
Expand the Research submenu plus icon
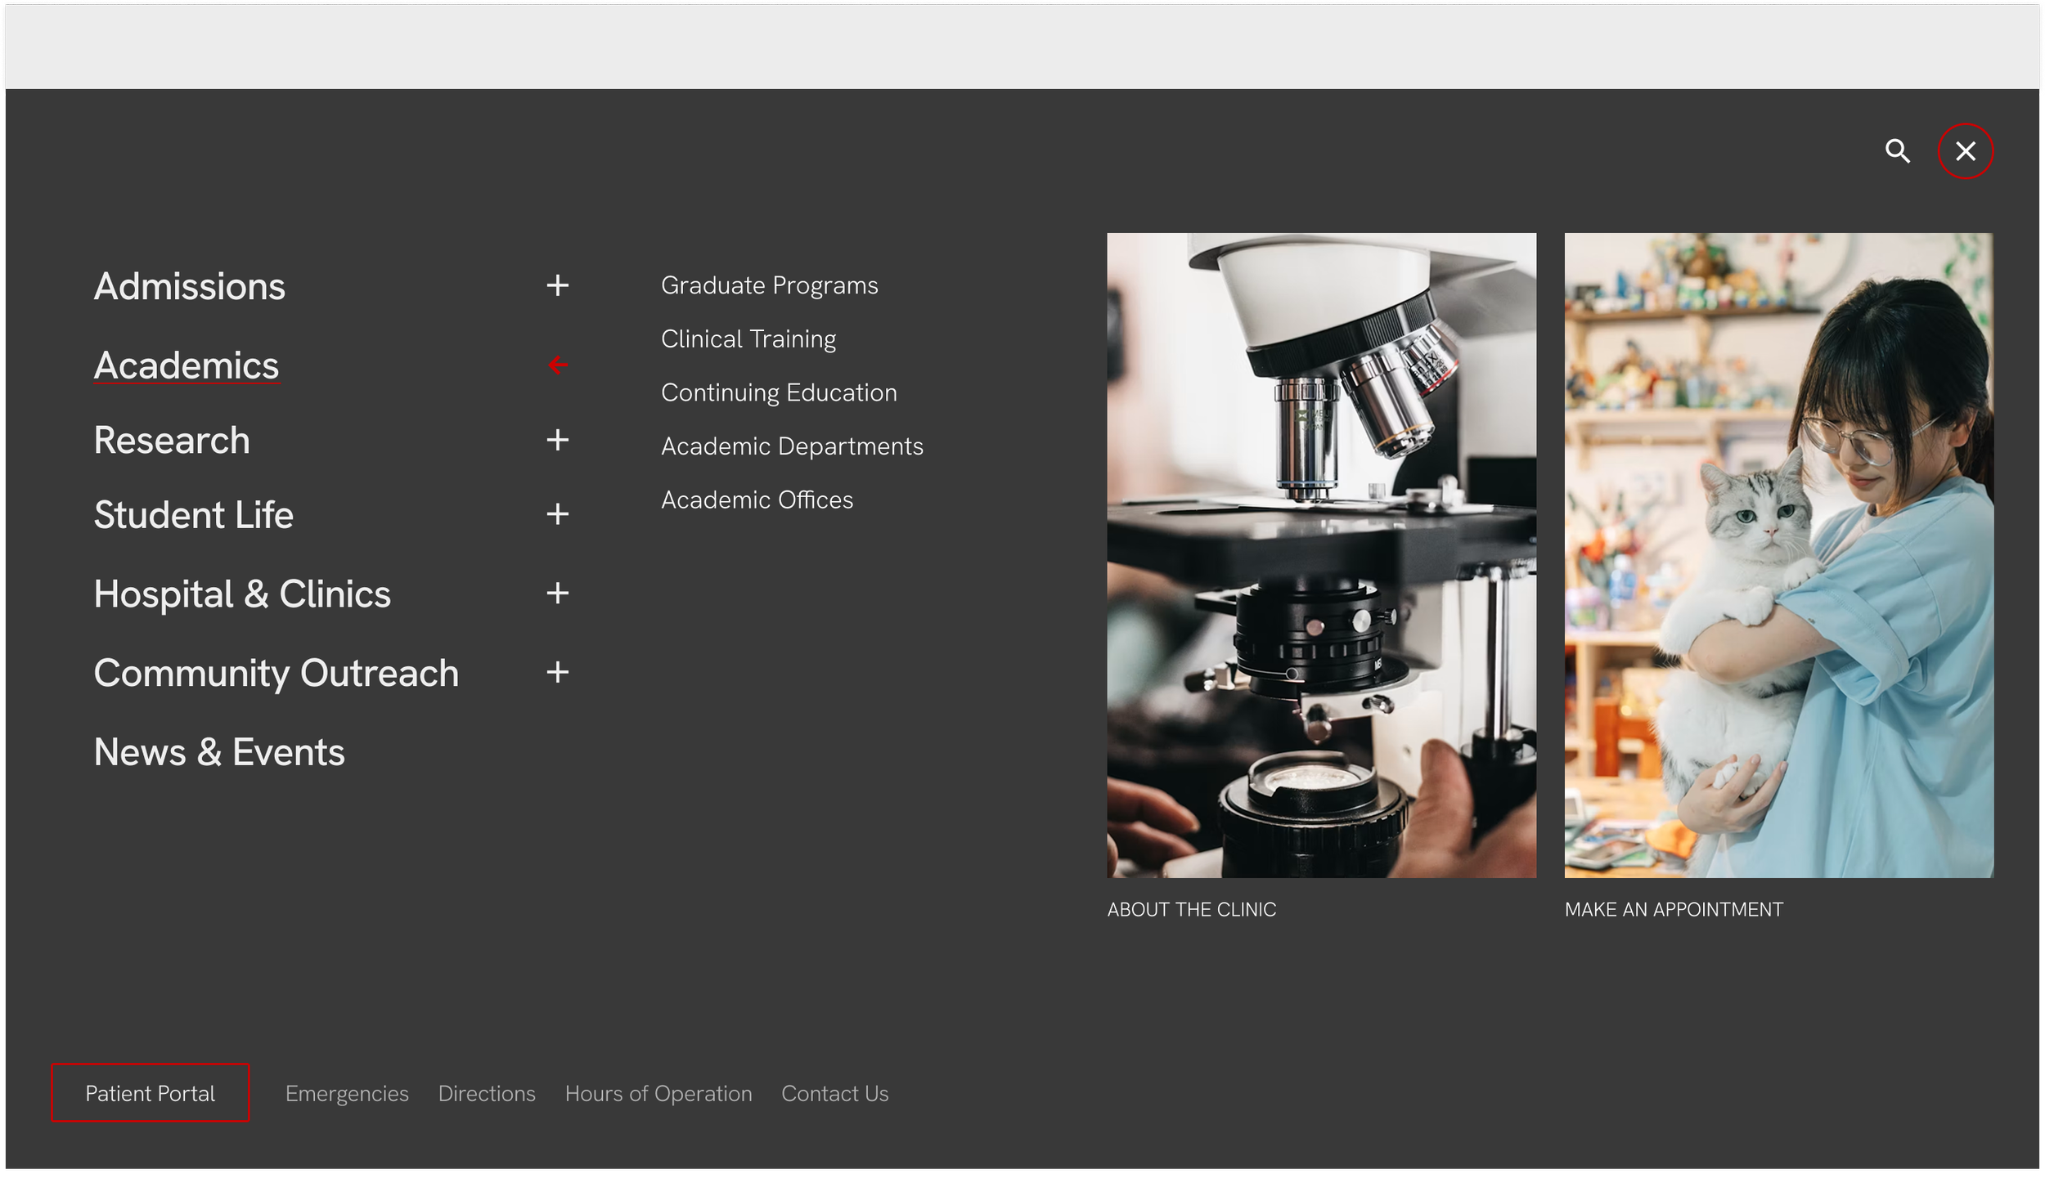pos(558,440)
